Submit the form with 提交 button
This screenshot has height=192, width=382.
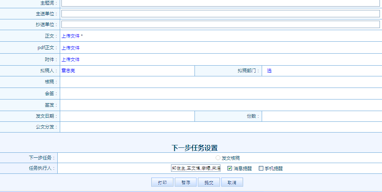tap(209, 183)
